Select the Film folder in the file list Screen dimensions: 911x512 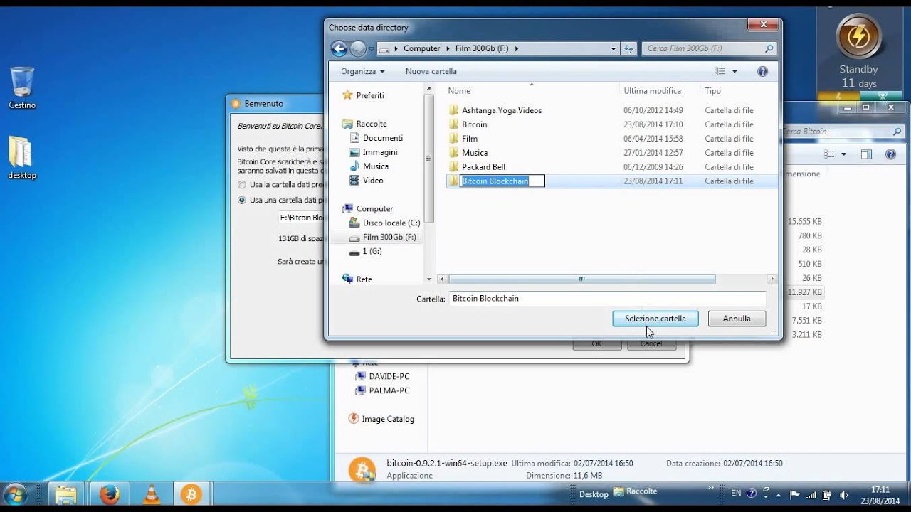(470, 139)
